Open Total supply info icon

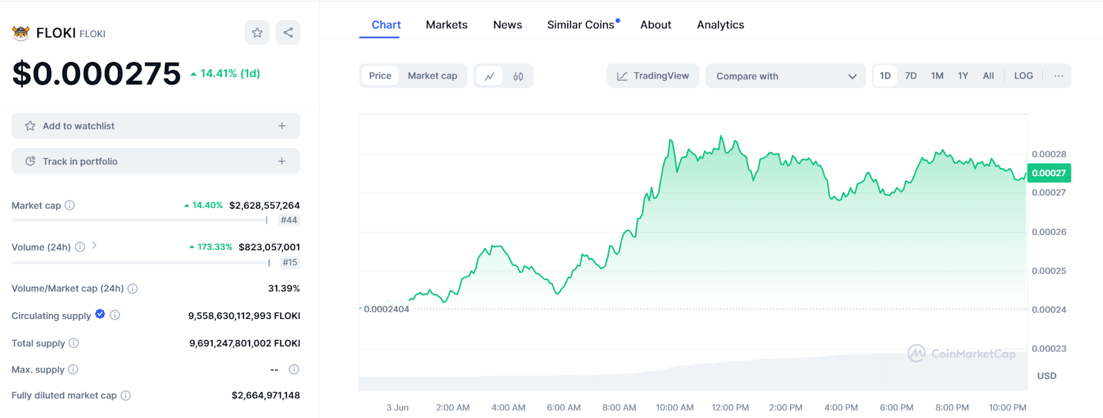tap(74, 343)
